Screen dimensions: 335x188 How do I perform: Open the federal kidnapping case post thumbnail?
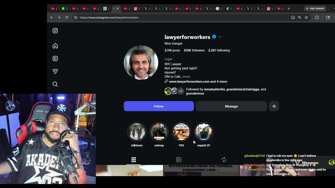(x=201, y=170)
